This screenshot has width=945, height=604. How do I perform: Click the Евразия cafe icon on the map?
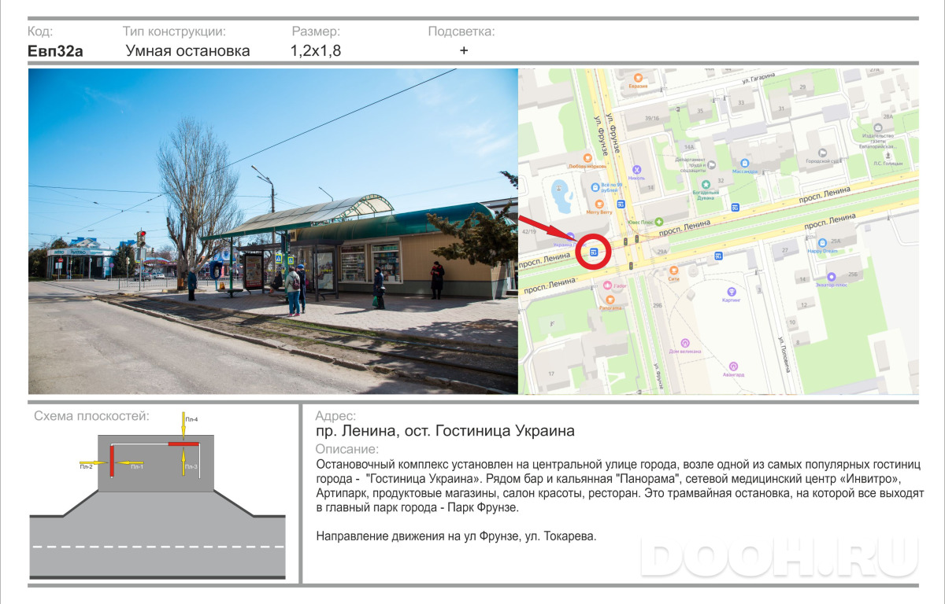pos(638,77)
